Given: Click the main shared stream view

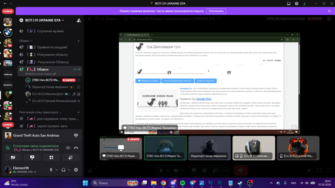Looking at the screenshot, I should [209, 83].
